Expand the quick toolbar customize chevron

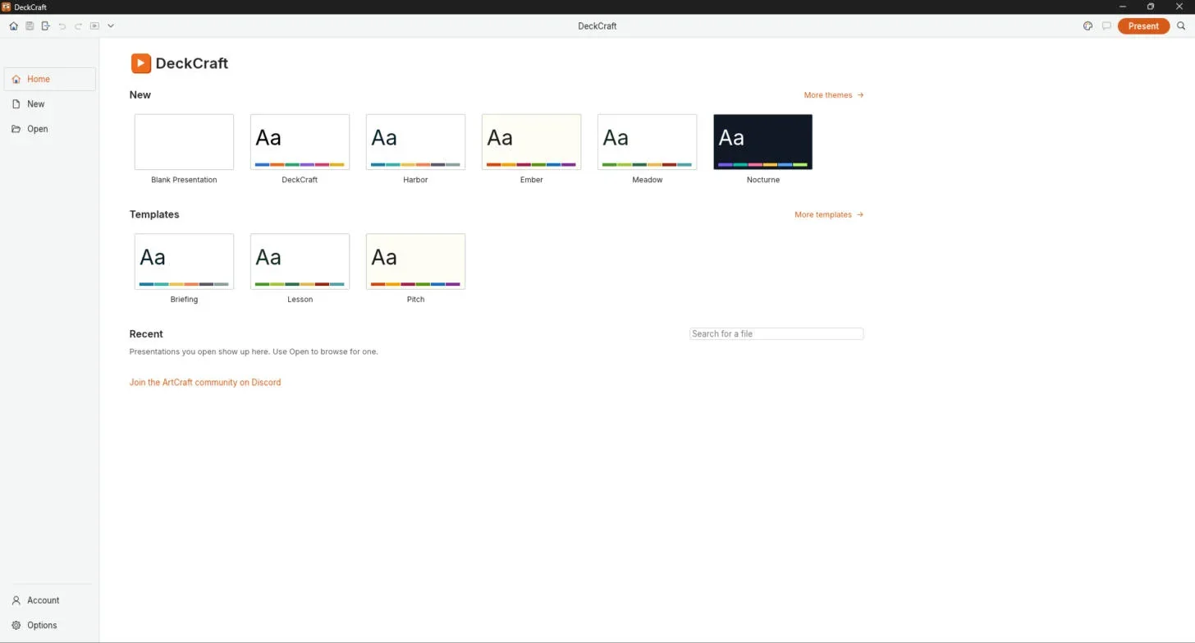[111, 26]
